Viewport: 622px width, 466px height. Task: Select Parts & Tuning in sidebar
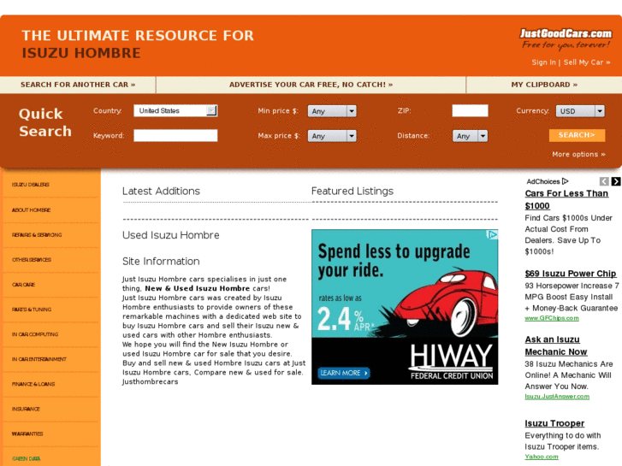click(x=32, y=310)
